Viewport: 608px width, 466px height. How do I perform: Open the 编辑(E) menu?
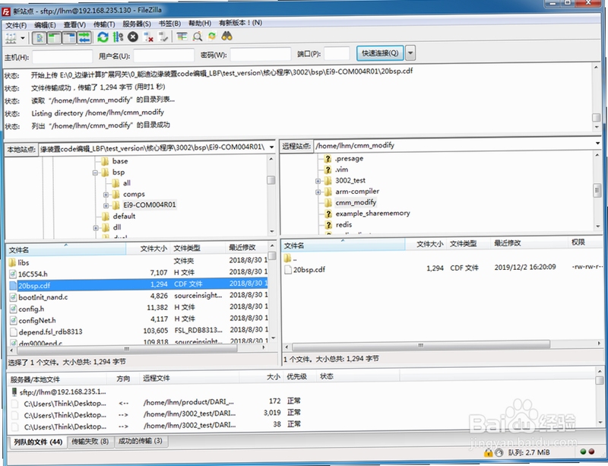click(x=45, y=25)
